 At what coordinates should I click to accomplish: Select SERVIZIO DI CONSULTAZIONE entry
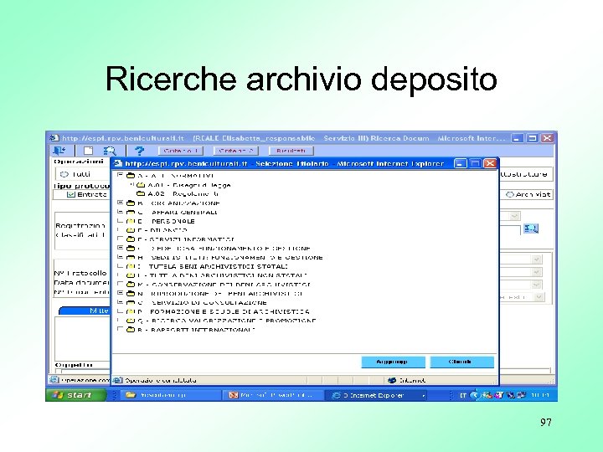point(203,303)
